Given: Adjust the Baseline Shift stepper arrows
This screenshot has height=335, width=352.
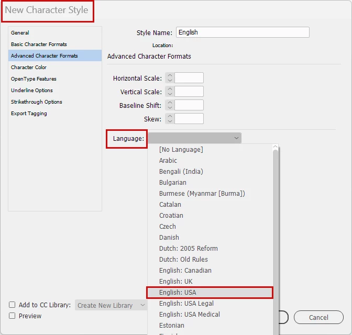Looking at the screenshot, I should pos(170,105).
